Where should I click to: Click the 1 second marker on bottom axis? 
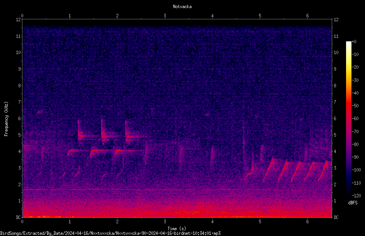70,222
